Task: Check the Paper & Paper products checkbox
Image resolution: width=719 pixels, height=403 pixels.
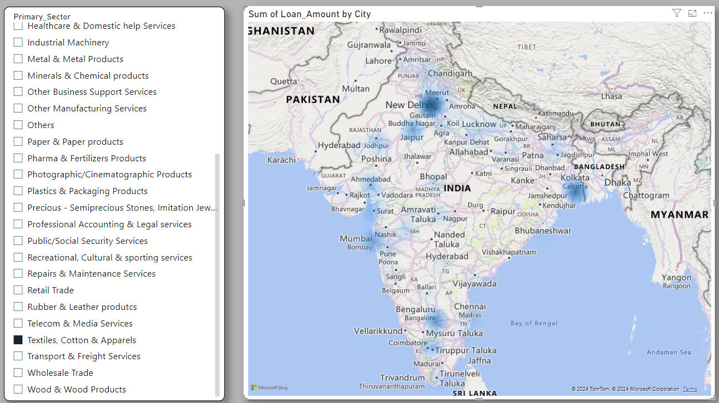Action: (x=18, y=141)
